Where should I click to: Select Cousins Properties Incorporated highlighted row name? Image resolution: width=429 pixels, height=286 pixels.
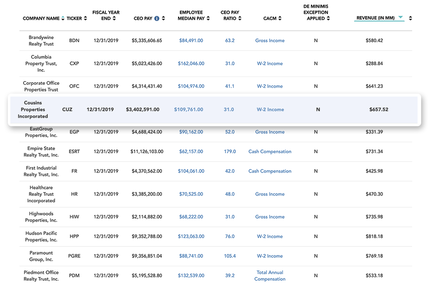click(33, 109)
